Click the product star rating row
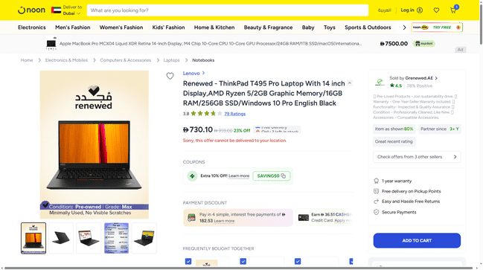Viewport: 483px width, 270px height. coord(206,114)
